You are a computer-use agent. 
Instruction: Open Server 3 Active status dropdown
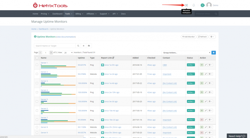tap(191, 83)
